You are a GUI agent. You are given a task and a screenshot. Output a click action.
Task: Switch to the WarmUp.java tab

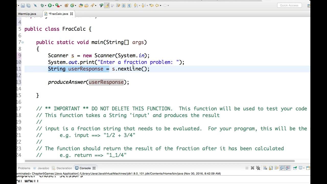[x=27, y=14]
